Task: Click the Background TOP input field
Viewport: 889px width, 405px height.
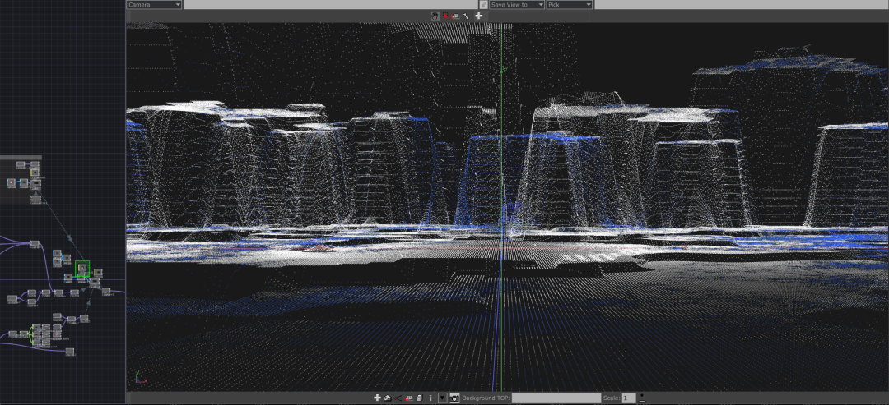Action: (556, 398)
